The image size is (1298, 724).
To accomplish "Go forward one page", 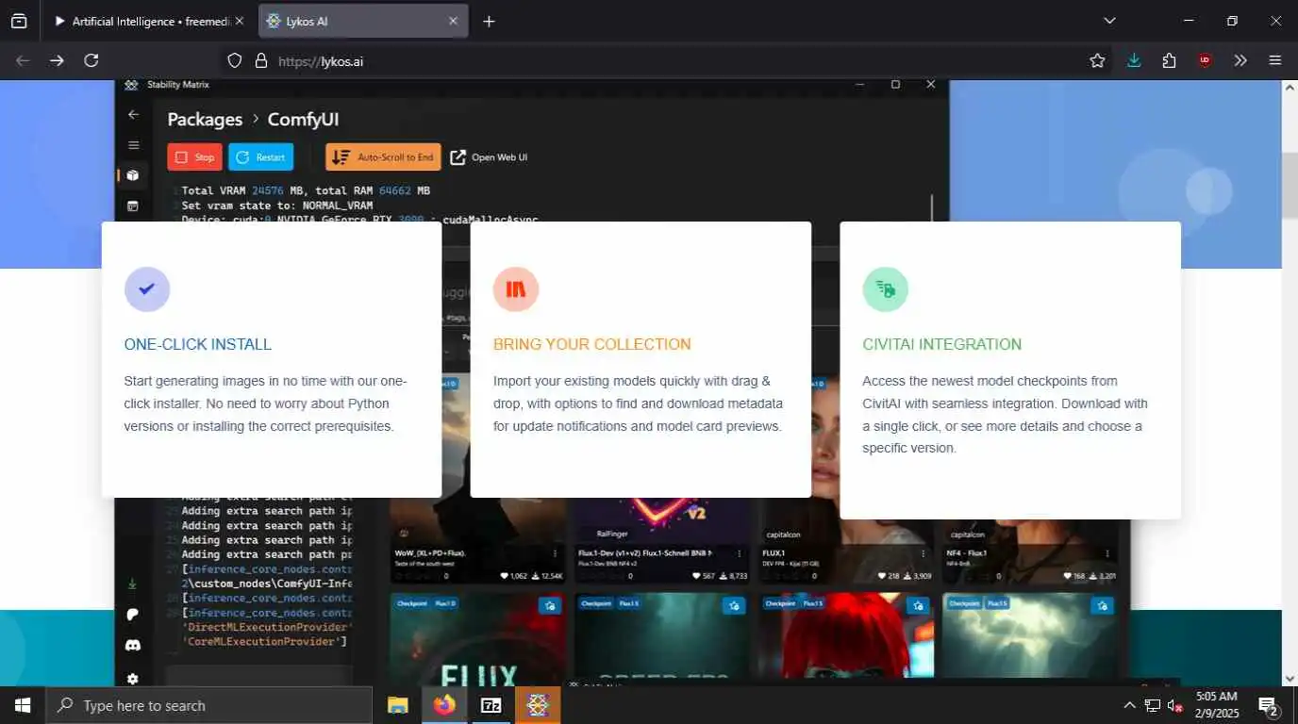I will pos(58,60).
